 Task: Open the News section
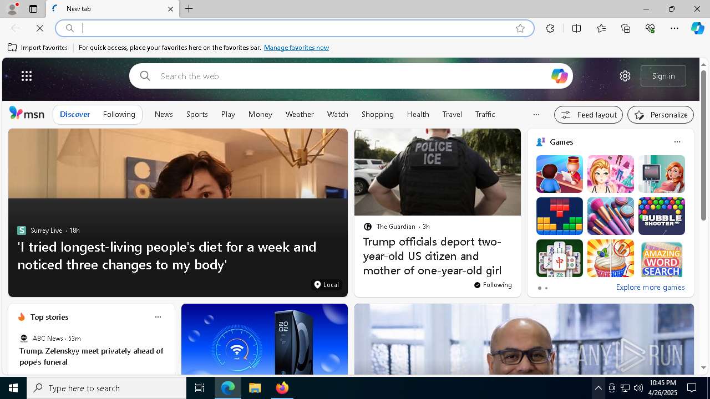(x=164, y=114)
